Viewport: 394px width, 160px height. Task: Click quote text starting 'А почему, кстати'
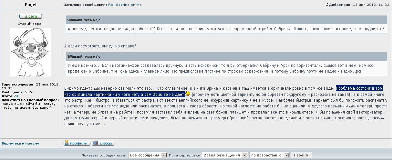pos(226,29)
